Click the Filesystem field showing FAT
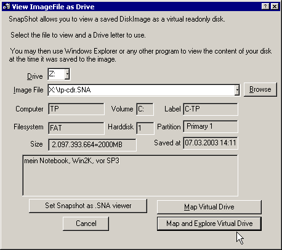Viewport: 282px width, 250px height. click(76, 128)
